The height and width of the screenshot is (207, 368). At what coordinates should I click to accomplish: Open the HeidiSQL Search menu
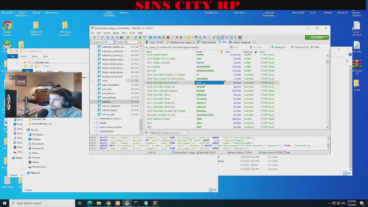107,33
